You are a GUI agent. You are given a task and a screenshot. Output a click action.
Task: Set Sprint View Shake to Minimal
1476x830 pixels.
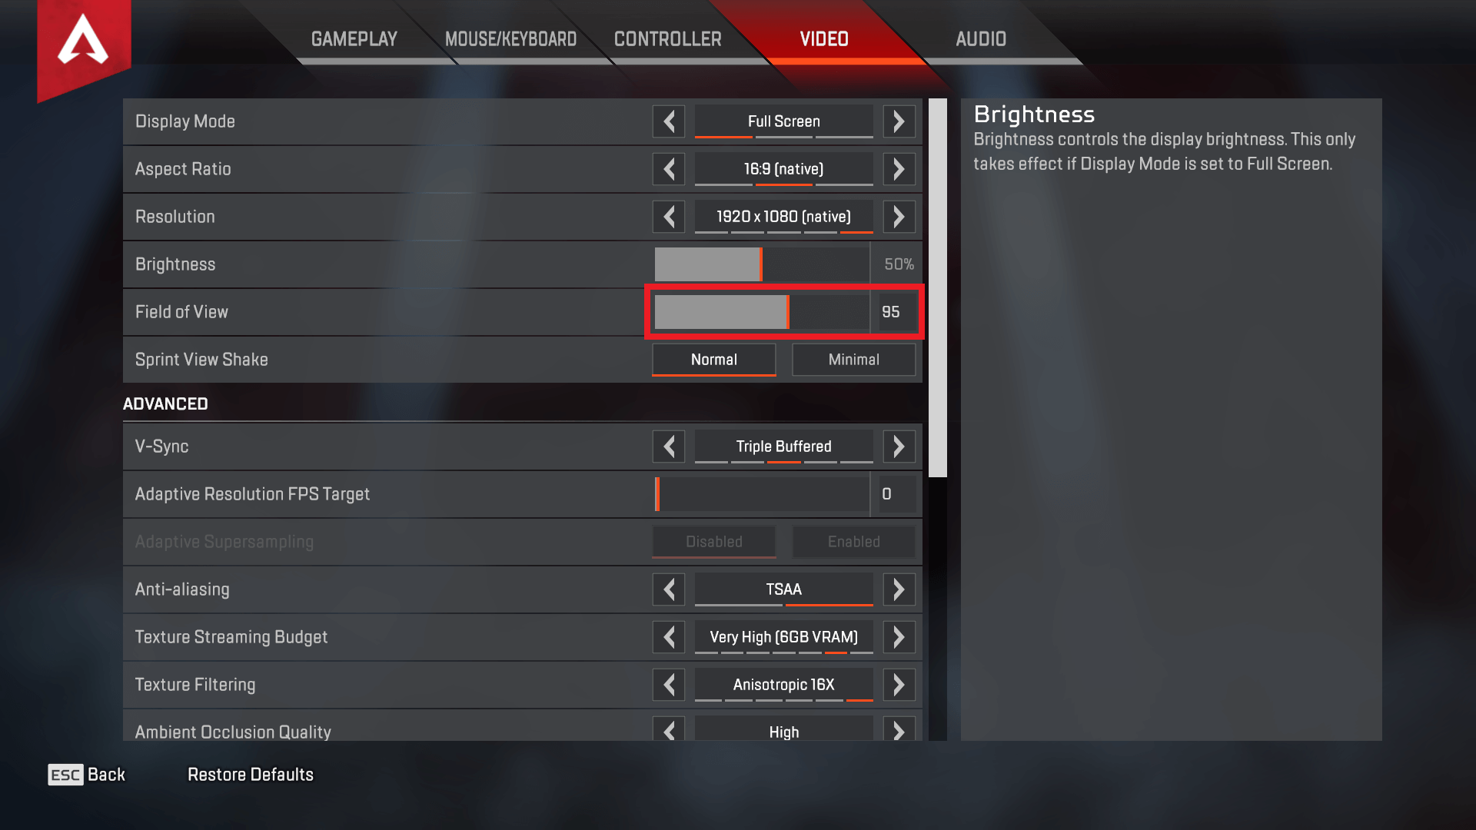(853, 360)
